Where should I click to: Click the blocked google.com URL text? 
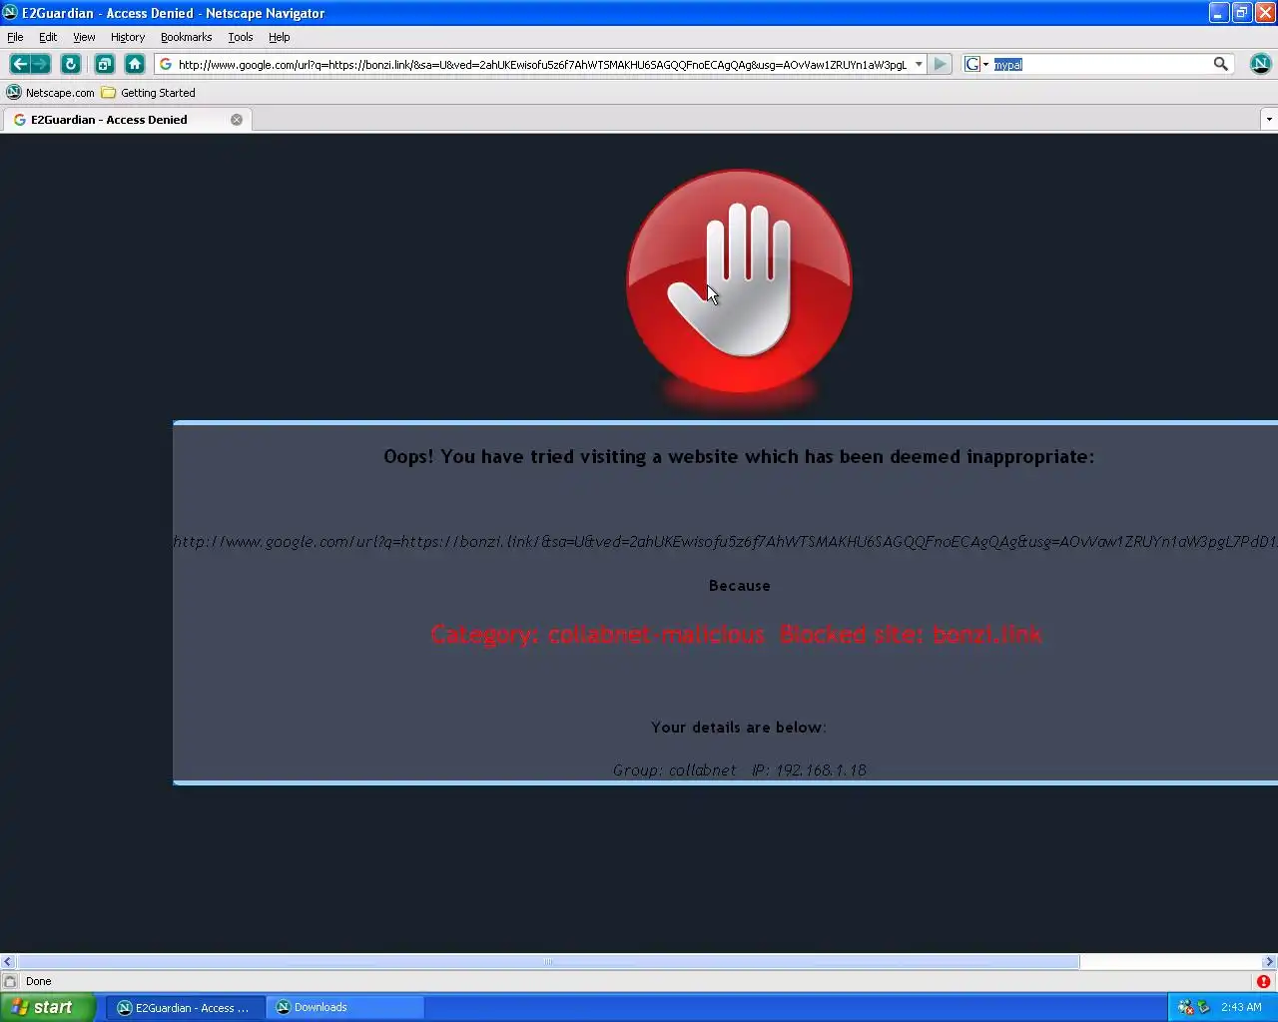tap(725, 542)
